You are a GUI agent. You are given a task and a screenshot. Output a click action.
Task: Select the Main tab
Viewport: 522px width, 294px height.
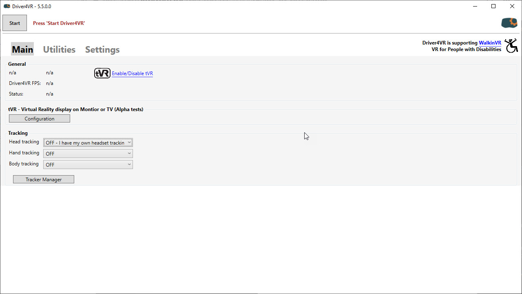[22, 49]
